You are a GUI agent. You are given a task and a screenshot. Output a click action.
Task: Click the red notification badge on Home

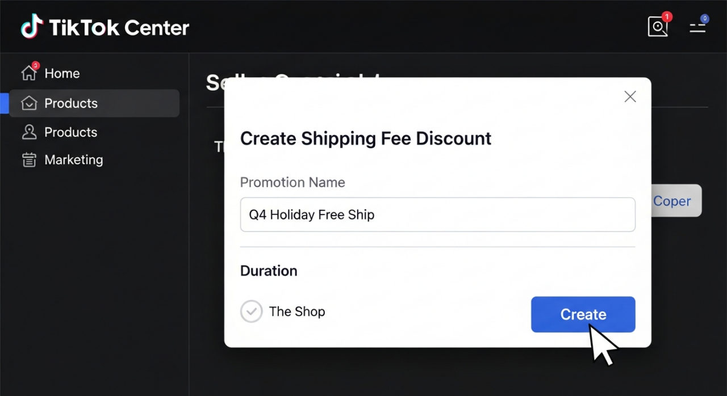click(35, 66)
